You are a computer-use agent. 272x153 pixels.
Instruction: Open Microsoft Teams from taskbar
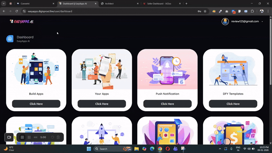click(x=175, y=149)
